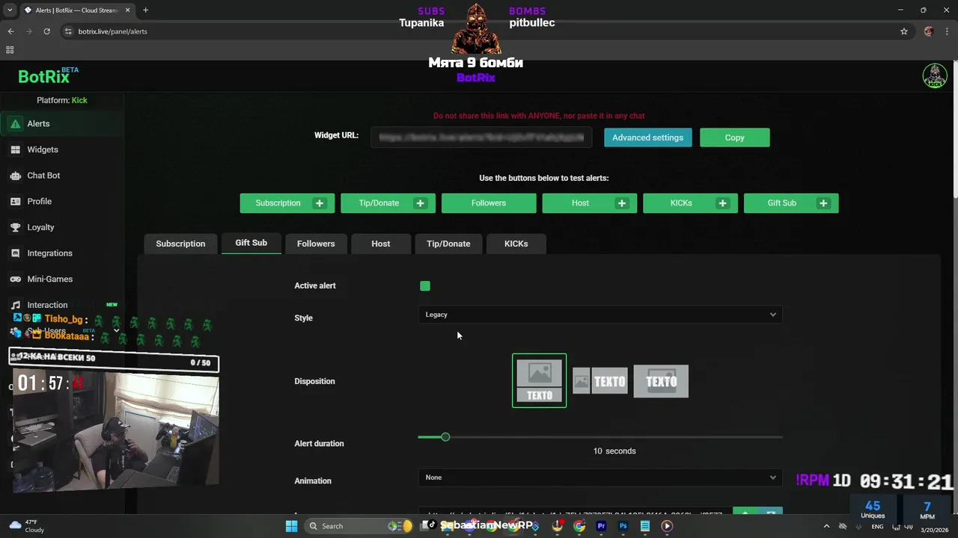Show hidden system tray icons
This screenshot has width=958, height=538.
point(826,526)
